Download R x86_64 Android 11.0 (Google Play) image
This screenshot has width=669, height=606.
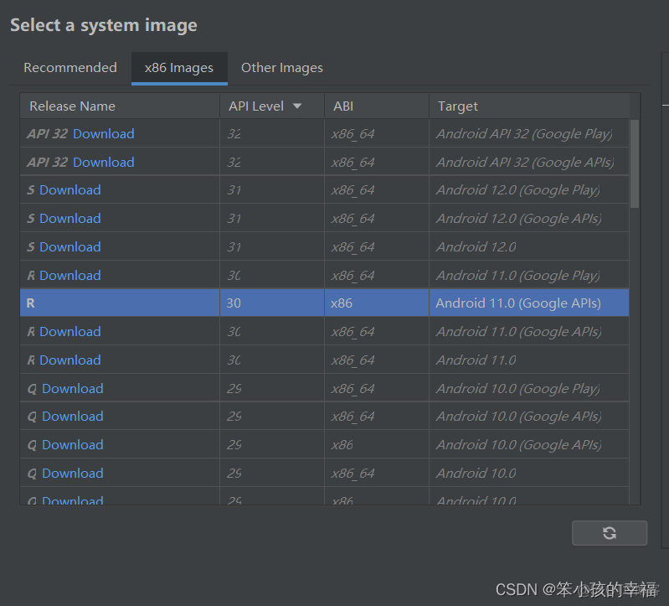(69, 276)
